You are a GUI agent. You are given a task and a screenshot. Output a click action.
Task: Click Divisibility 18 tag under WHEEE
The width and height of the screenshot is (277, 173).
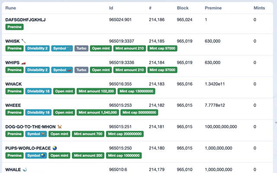(x=39, y=112)
